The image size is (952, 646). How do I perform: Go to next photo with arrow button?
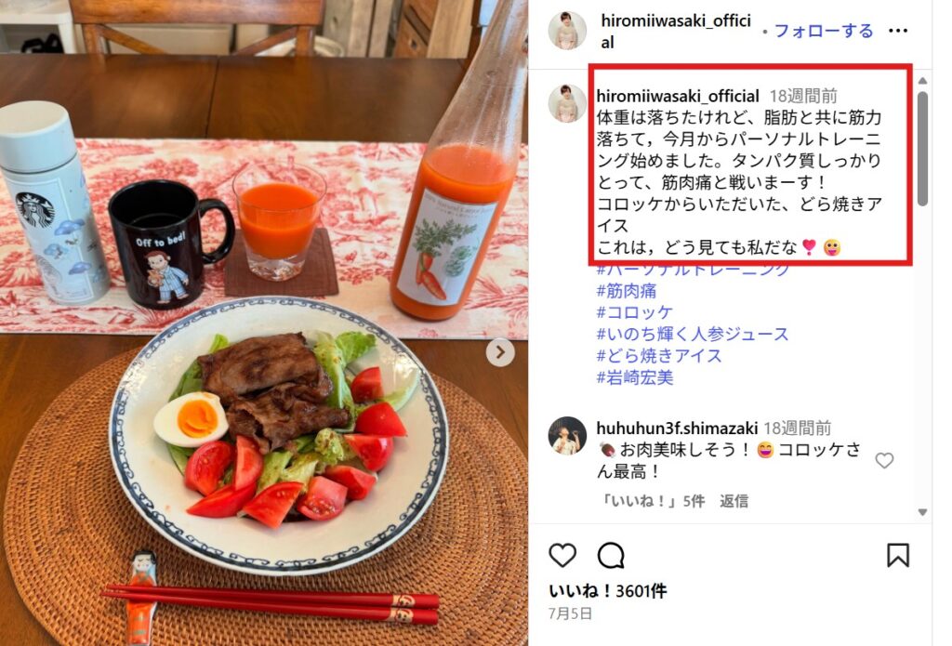point(500,352)
